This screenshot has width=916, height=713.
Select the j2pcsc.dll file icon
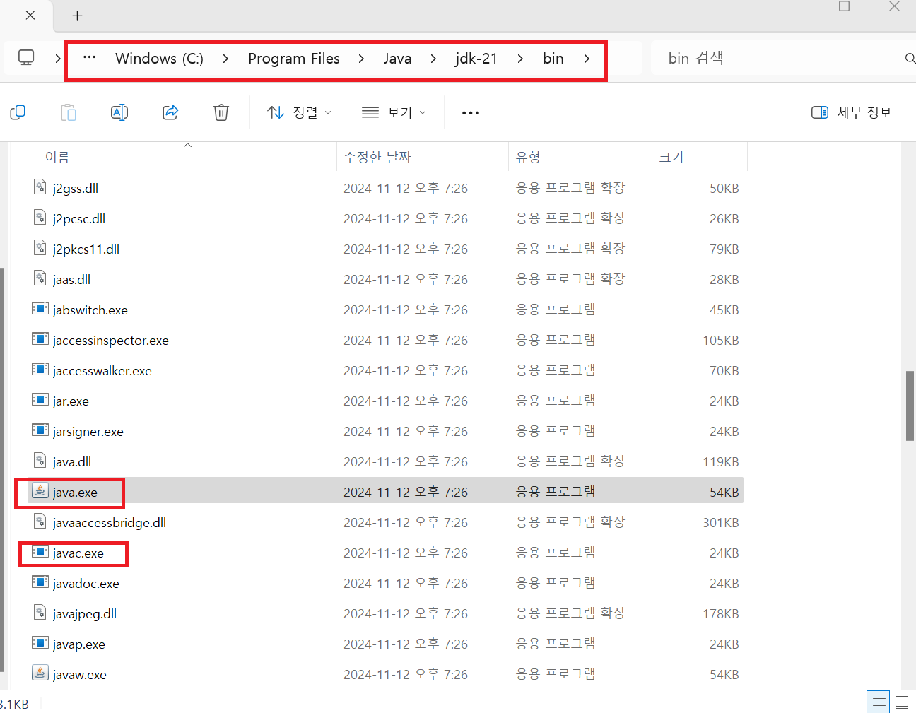tap(40, 218)
